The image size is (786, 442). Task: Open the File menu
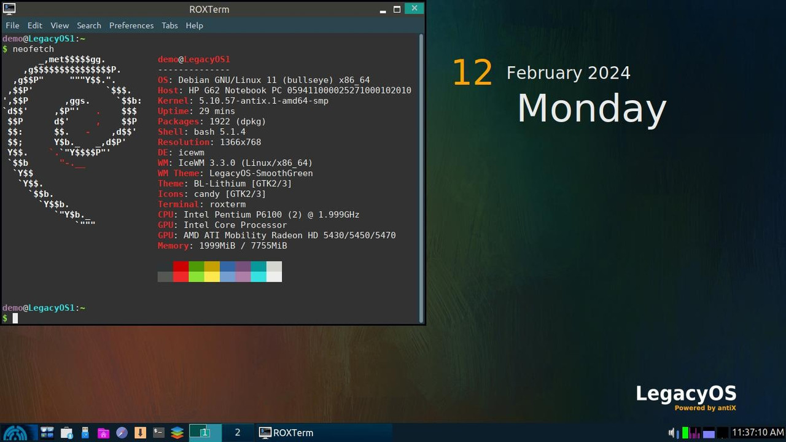point(12,25)
